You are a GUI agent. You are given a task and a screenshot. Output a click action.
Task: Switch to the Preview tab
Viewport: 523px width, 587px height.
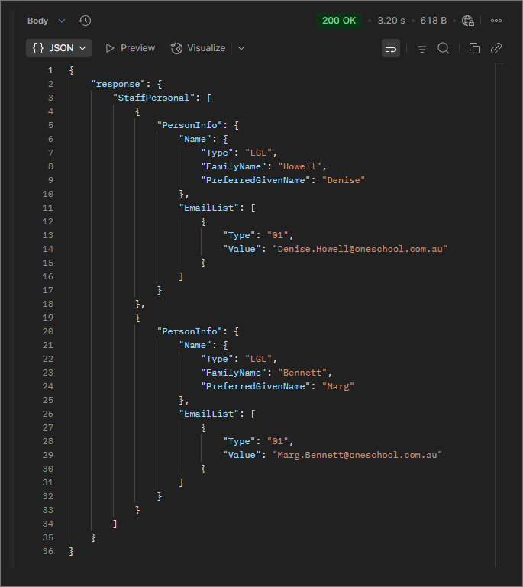pos(130,48)
